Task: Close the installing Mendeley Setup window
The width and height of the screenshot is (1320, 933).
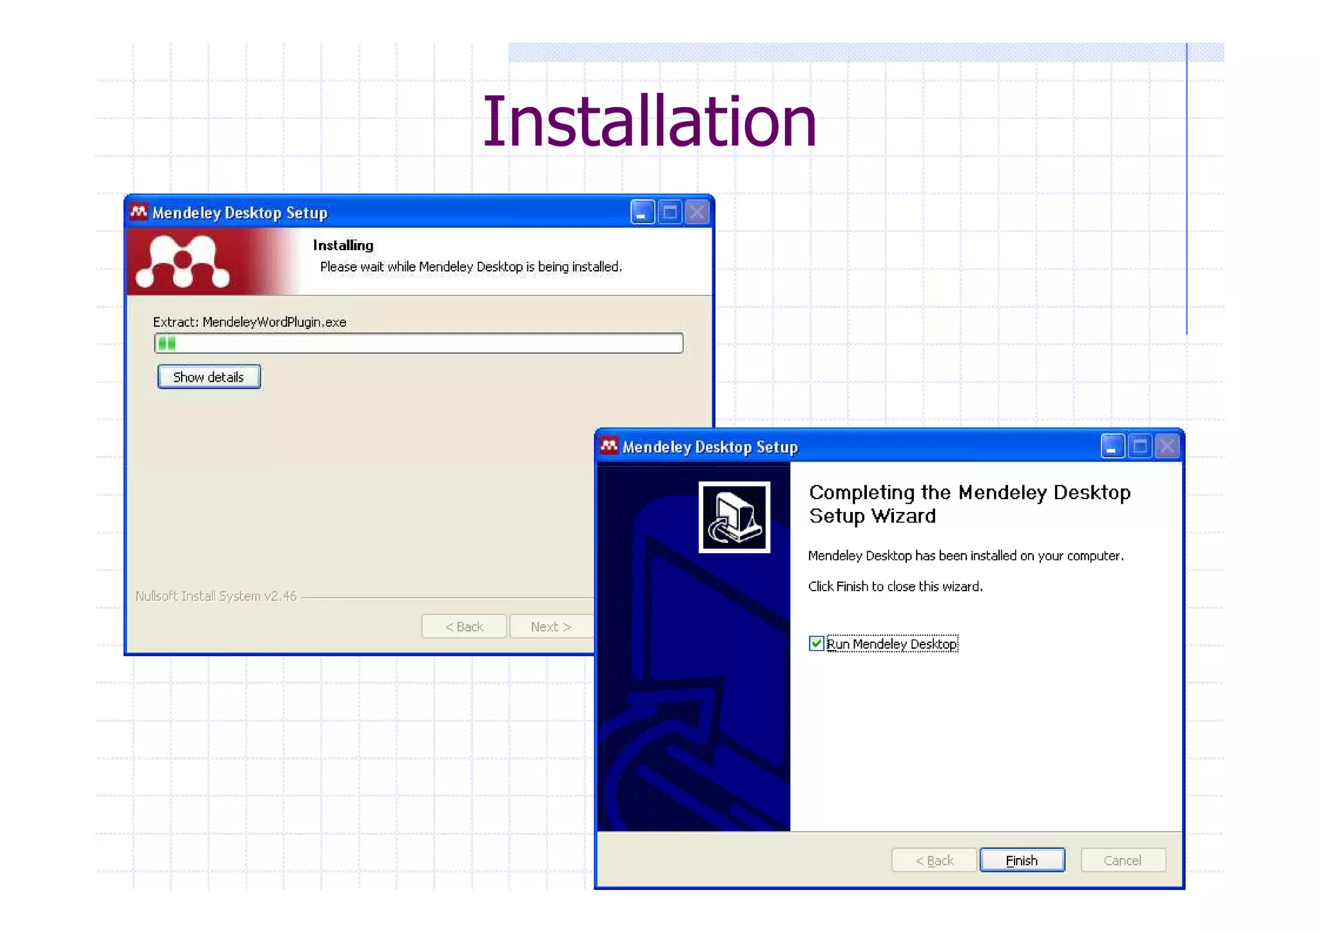Action: click(697, 212)
